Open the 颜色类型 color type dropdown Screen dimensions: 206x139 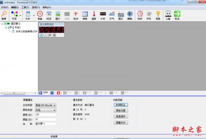46,110
